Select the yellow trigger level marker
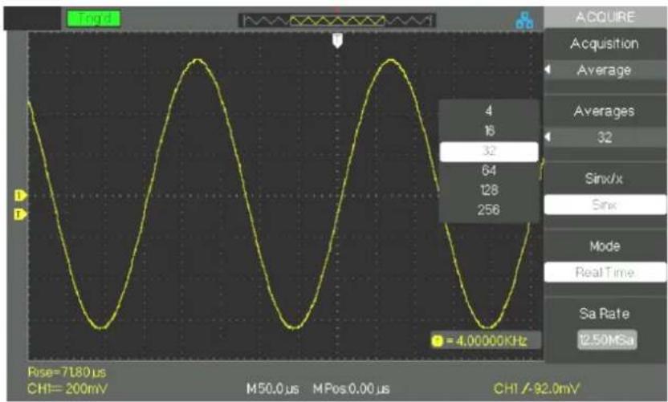Screen dimensions: 668x402 (20, 213)
